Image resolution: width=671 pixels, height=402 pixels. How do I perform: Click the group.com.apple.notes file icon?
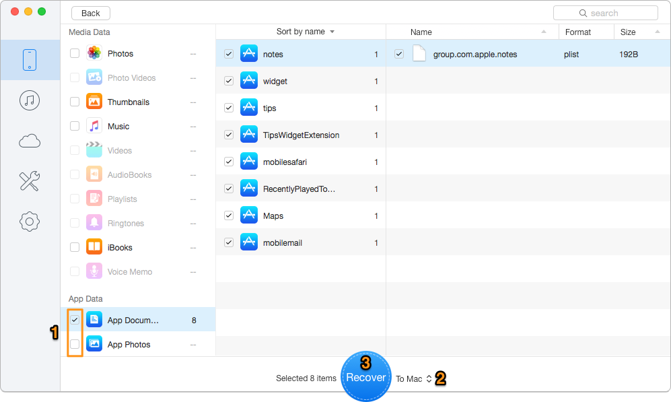click(x=419, y=53)
